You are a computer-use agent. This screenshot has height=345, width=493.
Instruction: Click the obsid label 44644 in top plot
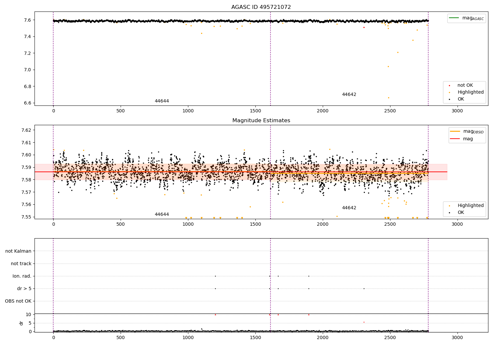(x=162, y=101)
